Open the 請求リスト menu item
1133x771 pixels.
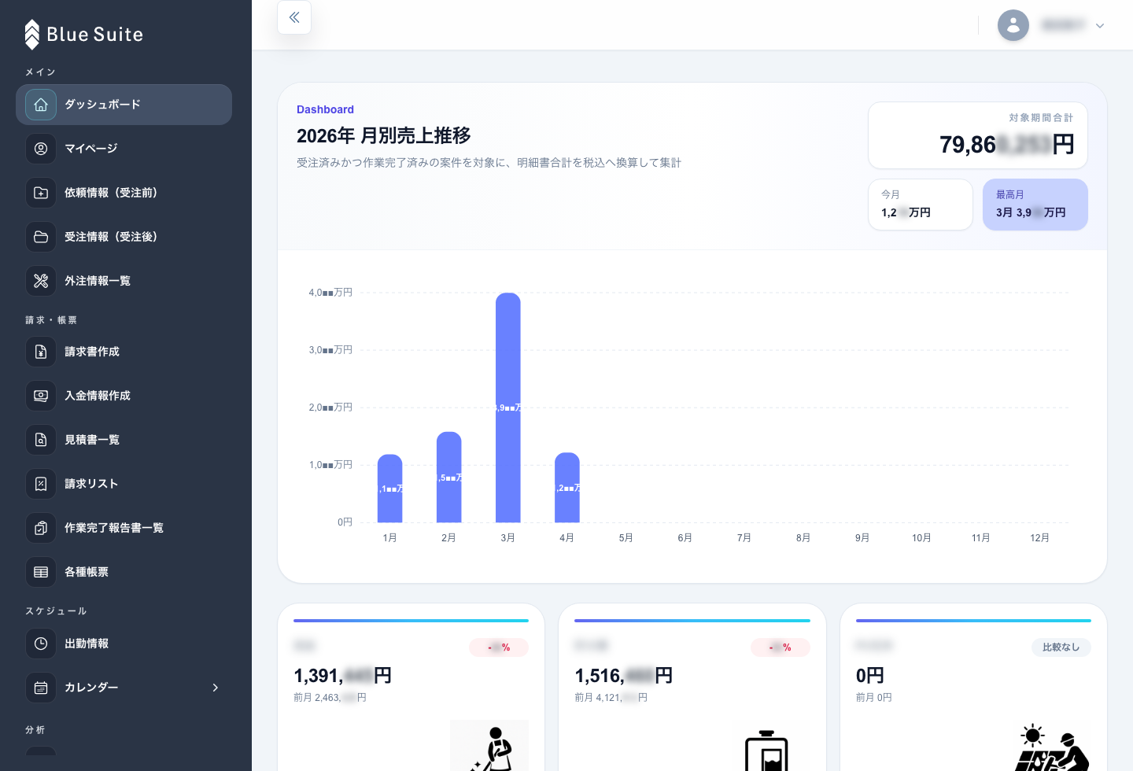[x=91, y=484]
